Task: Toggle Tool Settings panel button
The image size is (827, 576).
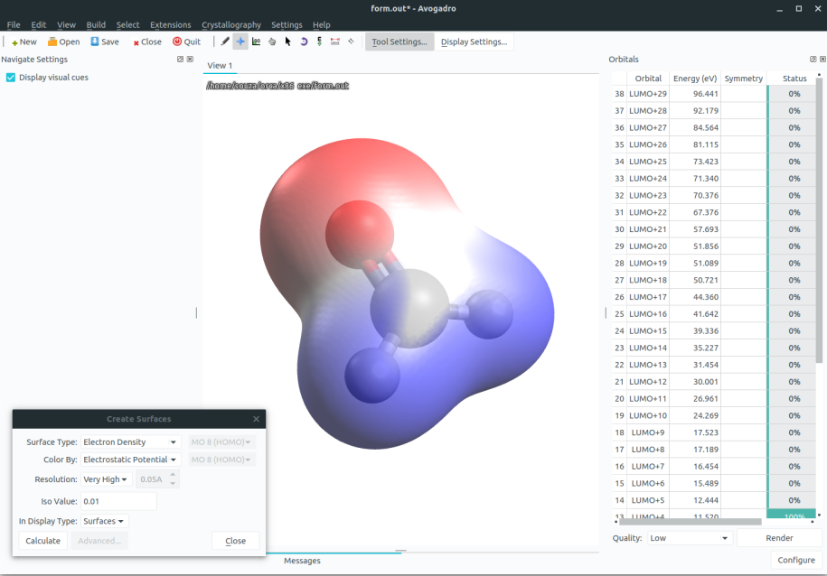Action: [x=399, y=42]
